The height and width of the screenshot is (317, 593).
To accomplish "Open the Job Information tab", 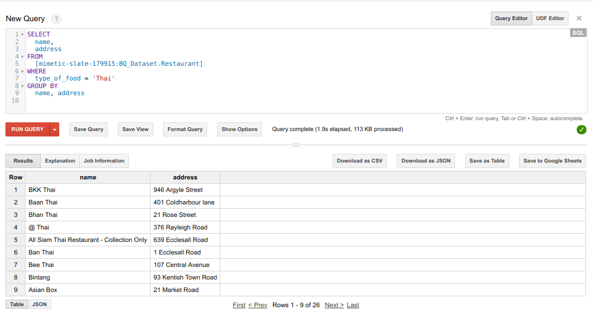I will pos(104,161).
